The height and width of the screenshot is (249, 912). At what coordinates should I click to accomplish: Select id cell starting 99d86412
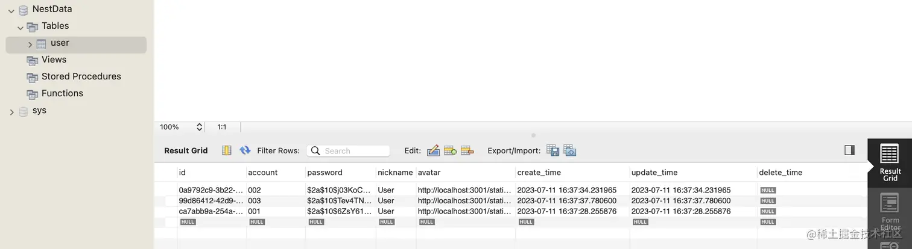[212, 201]
